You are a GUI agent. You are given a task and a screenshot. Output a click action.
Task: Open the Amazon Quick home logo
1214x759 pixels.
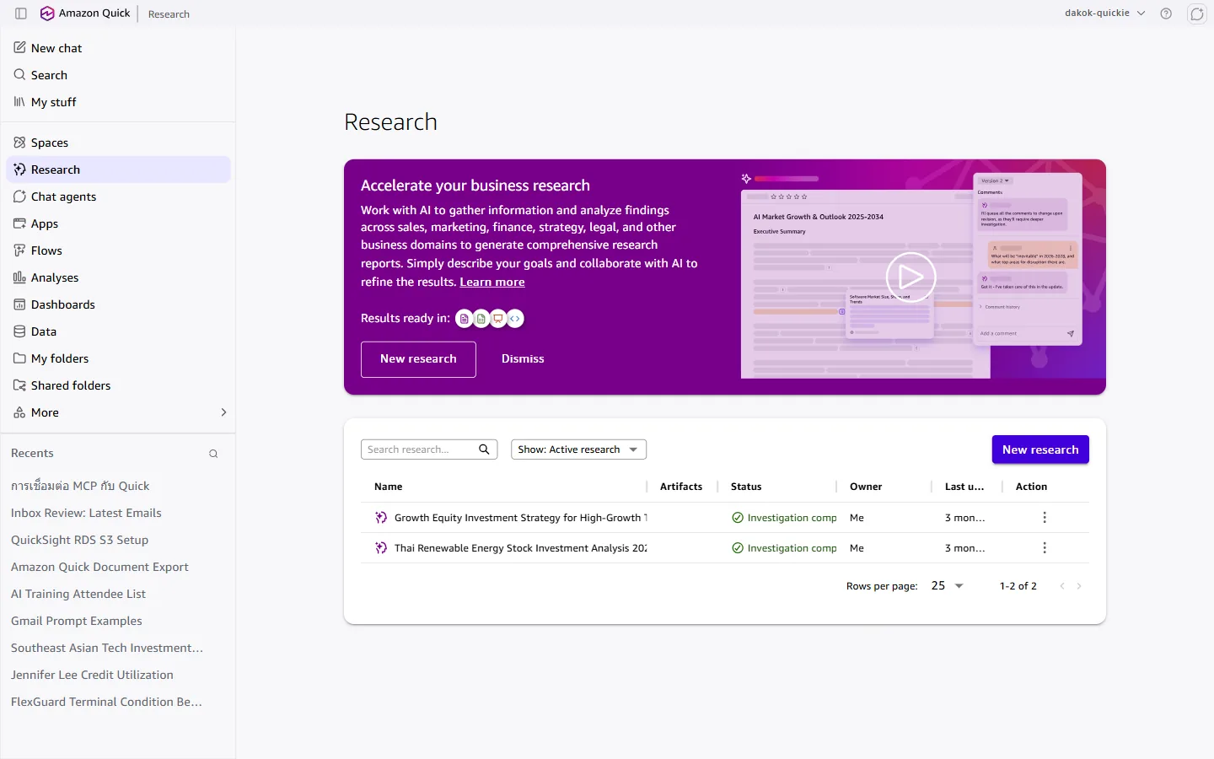pos(85,13)
